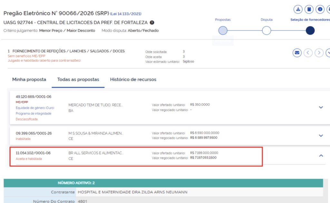
Task: Click the Aceita e habilitada status
Action: (29, 159)
